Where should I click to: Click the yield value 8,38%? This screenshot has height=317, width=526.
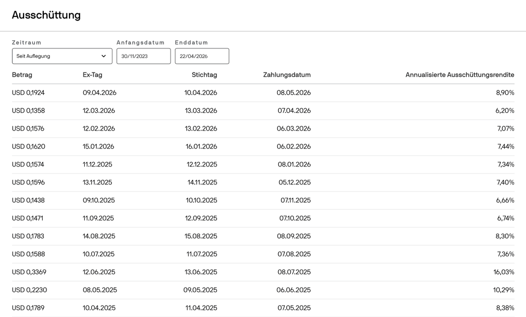click(505, 308)
